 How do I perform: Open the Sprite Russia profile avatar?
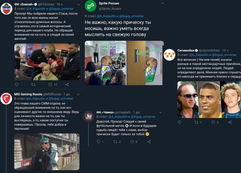pos(91,6)
